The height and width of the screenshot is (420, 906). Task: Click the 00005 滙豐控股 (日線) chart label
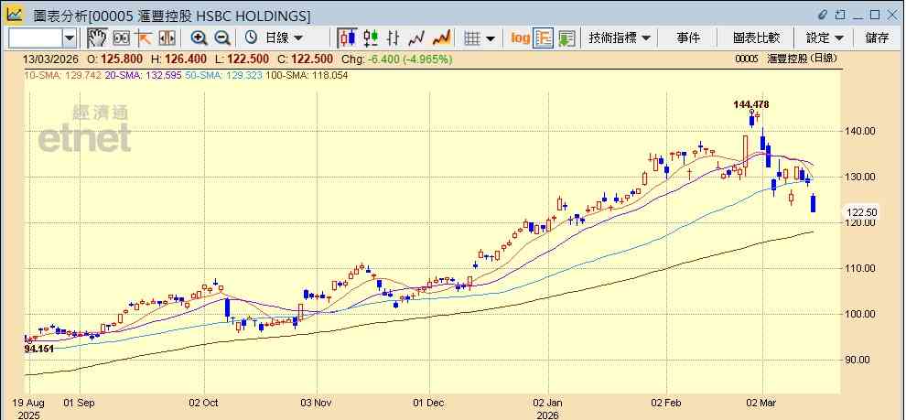coord(786,59)
